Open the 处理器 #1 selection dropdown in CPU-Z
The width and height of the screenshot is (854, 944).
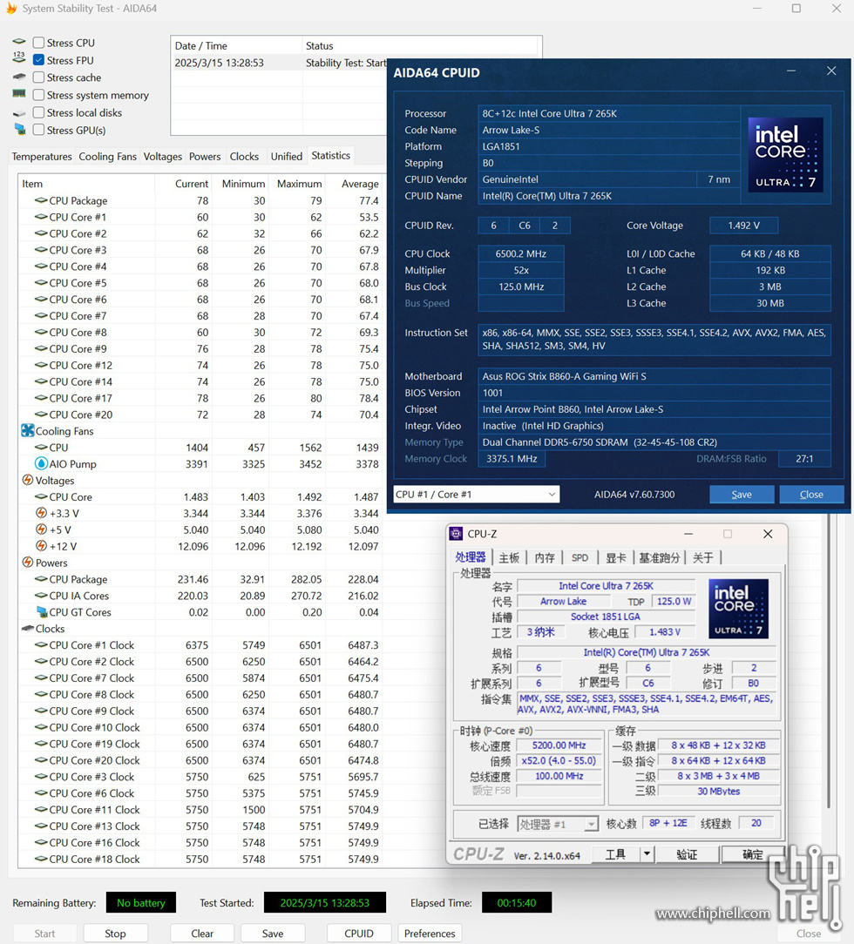click(558, 824)
